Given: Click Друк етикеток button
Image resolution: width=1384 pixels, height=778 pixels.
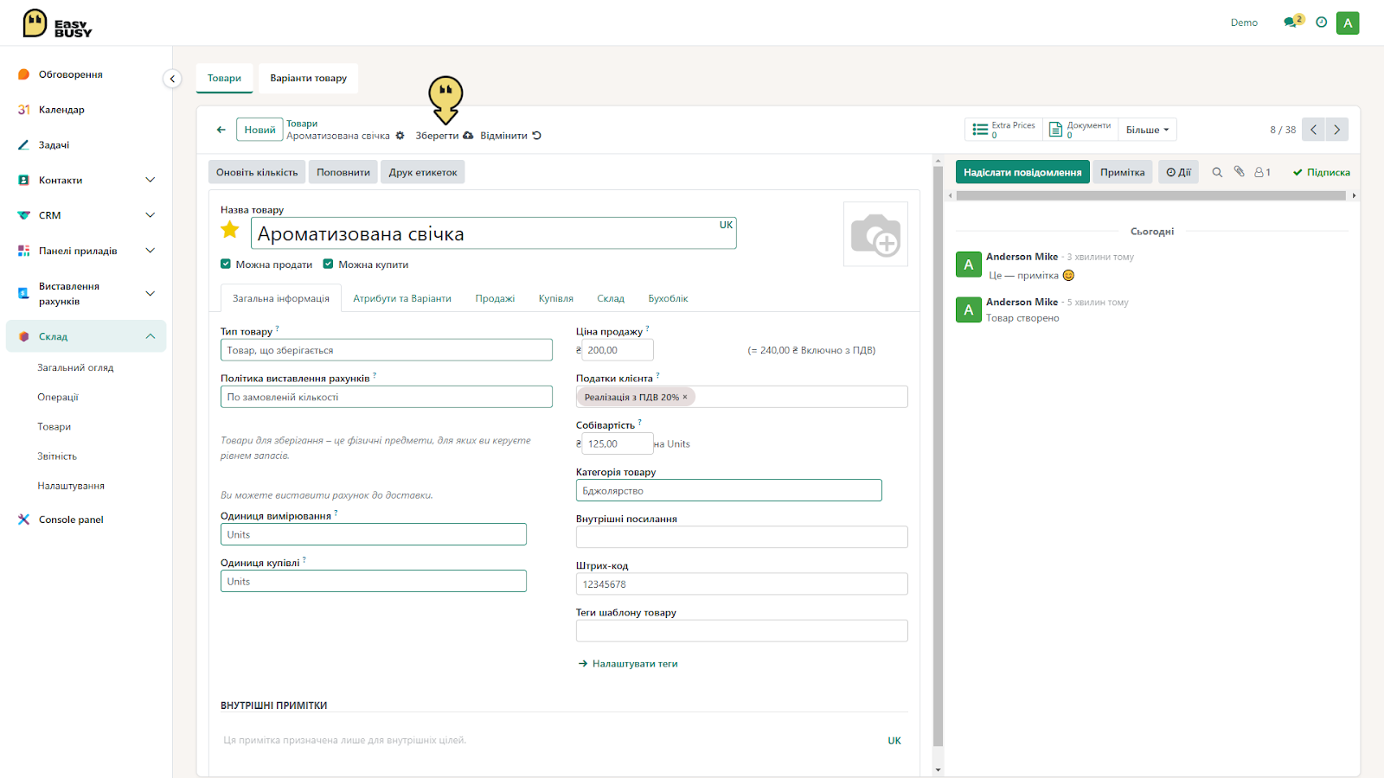Looking at the screenshot, I should coord(423,172).
